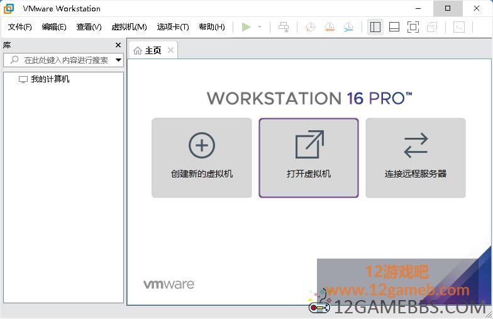The image size is (493, 319).
Task: Open the power options dropdown arrow
Action: (x=260, y=27)
